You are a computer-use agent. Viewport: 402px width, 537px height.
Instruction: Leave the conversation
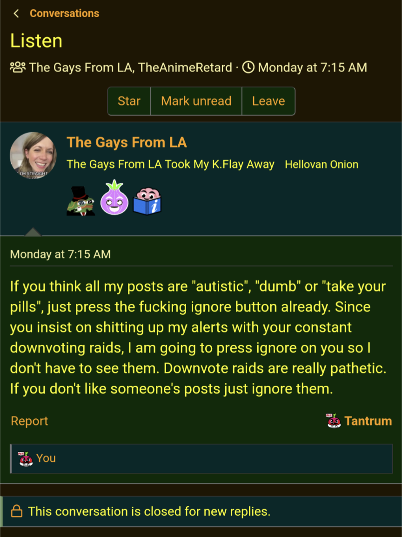coord(268,101)
